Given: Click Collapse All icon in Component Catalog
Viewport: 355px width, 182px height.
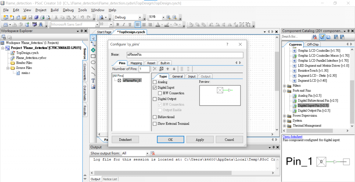Looking at the screenshot, I should (342, 37).
